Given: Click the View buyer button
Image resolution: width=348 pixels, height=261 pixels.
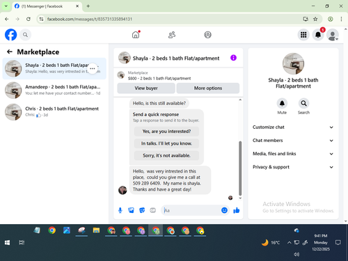Looking at the screenshot, I should pyautogui.click(x=146, y=88).
